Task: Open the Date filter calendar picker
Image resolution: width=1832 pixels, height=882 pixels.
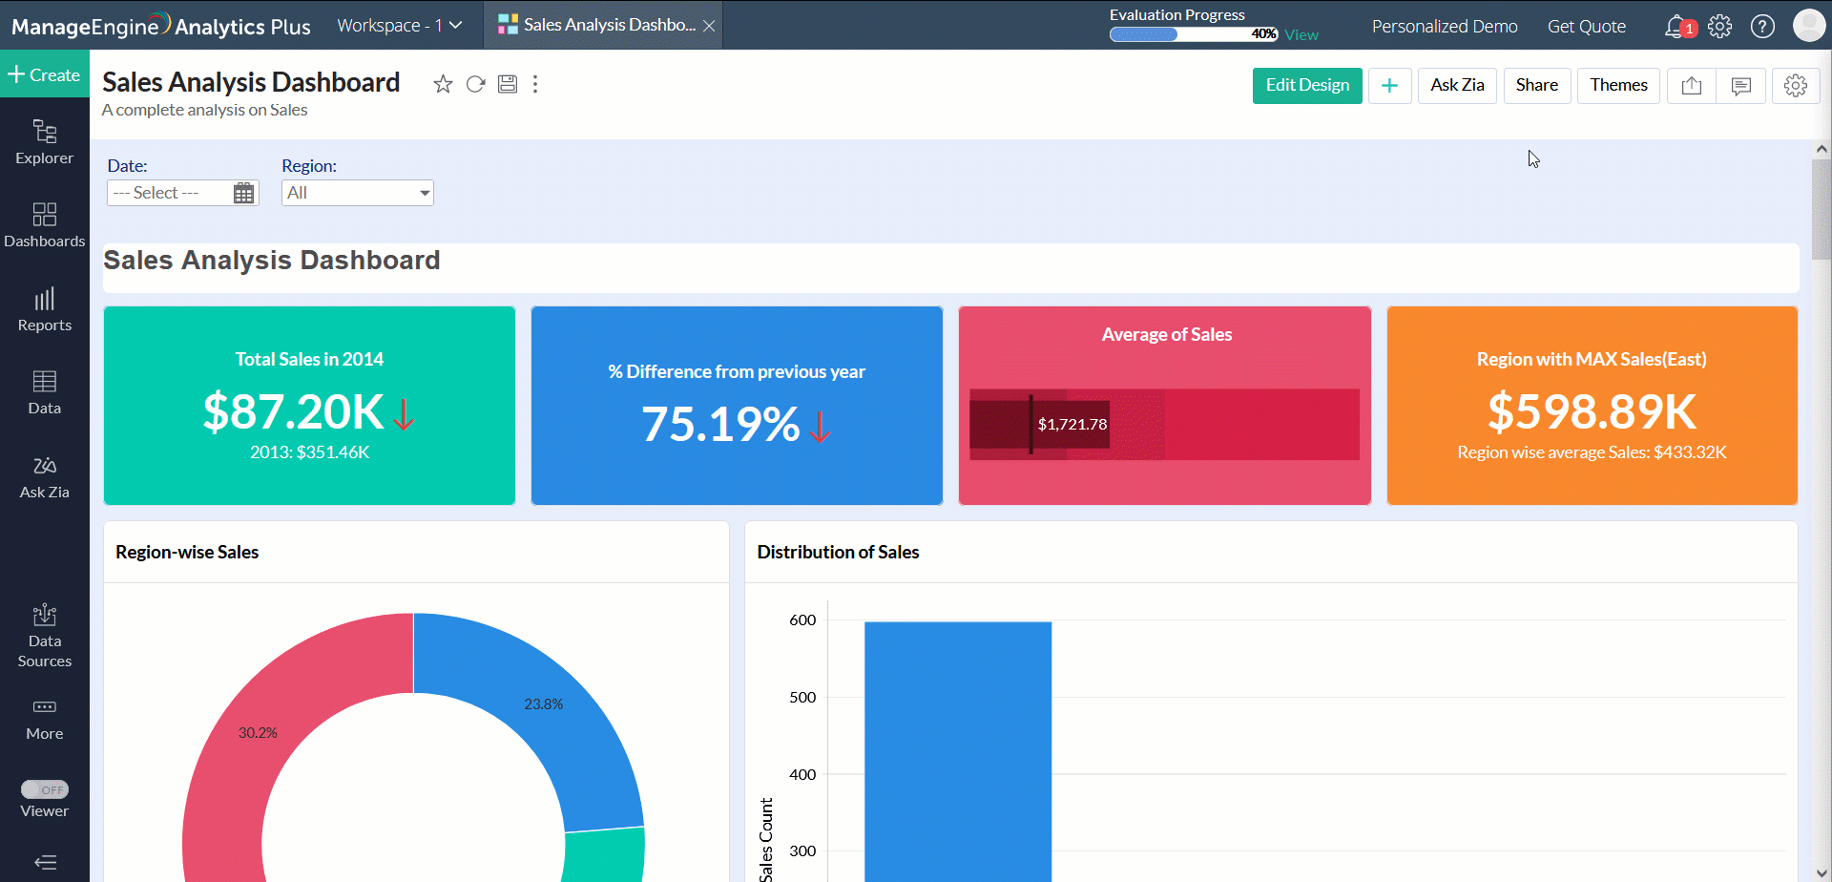Action: tap(244, 193)
